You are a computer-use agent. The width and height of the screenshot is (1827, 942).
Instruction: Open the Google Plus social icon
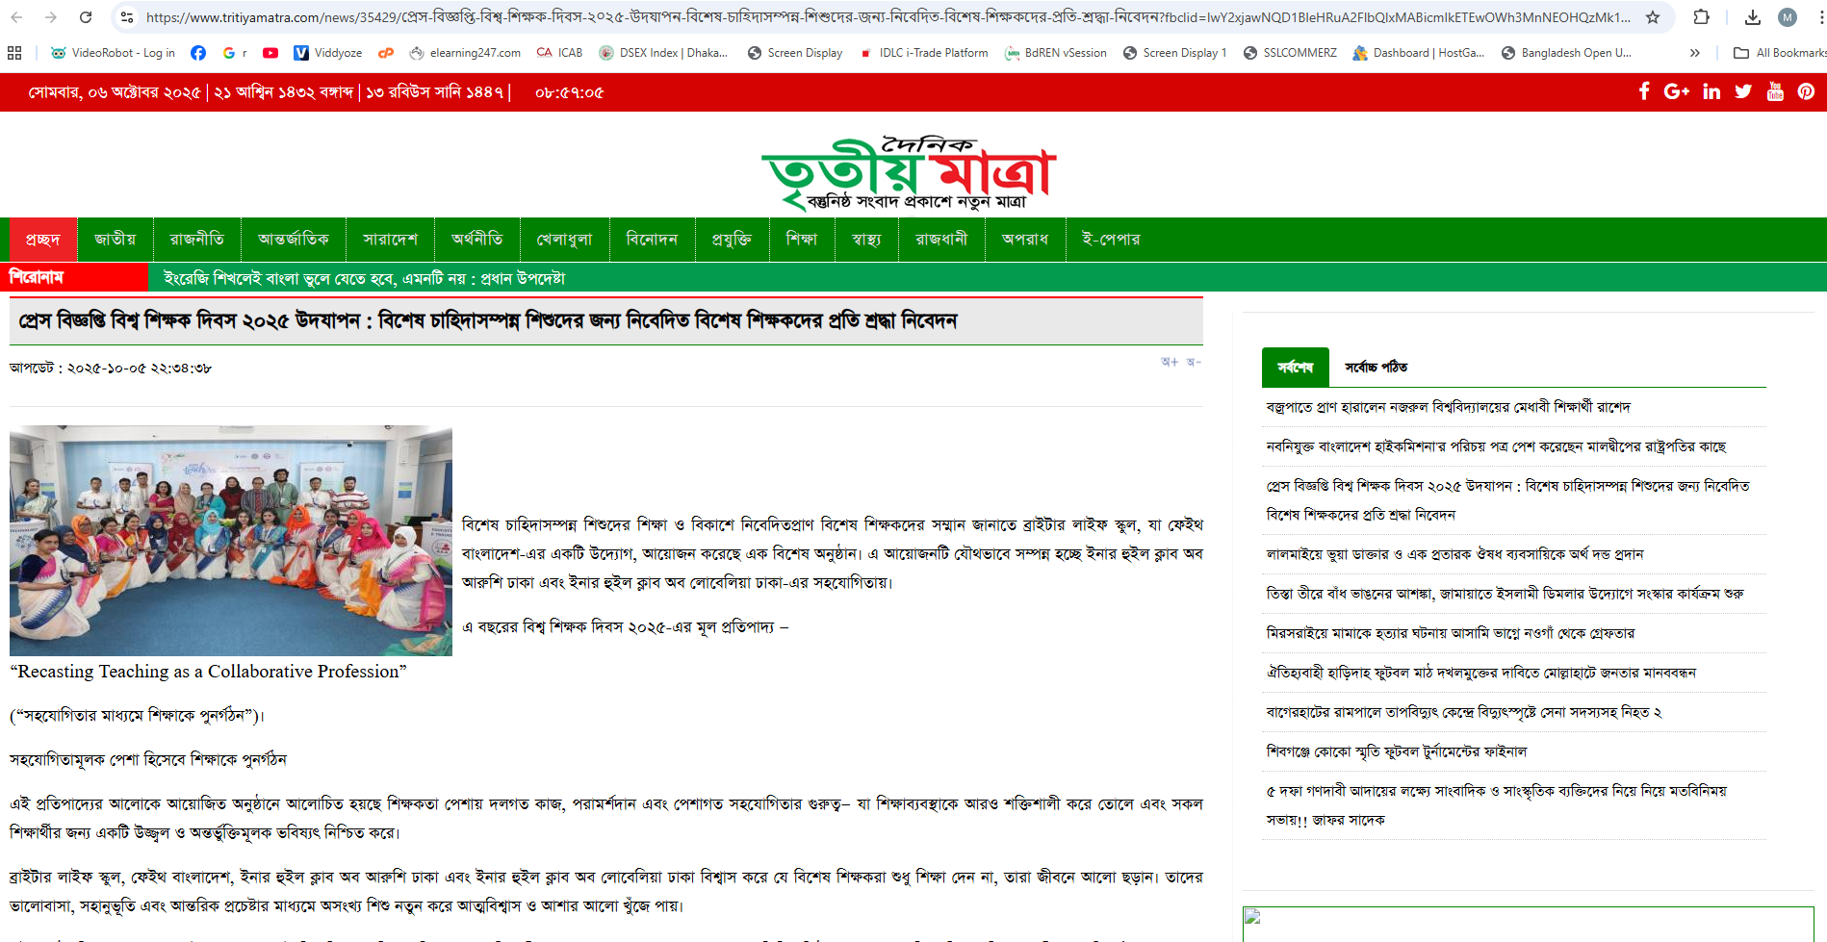click(1677, 91)
